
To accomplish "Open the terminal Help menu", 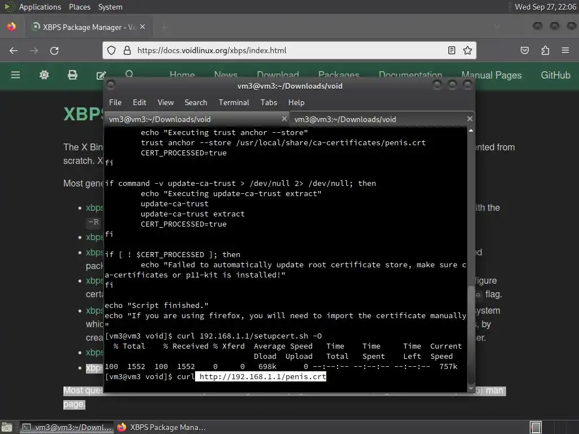I will click(x=296, y=103).
